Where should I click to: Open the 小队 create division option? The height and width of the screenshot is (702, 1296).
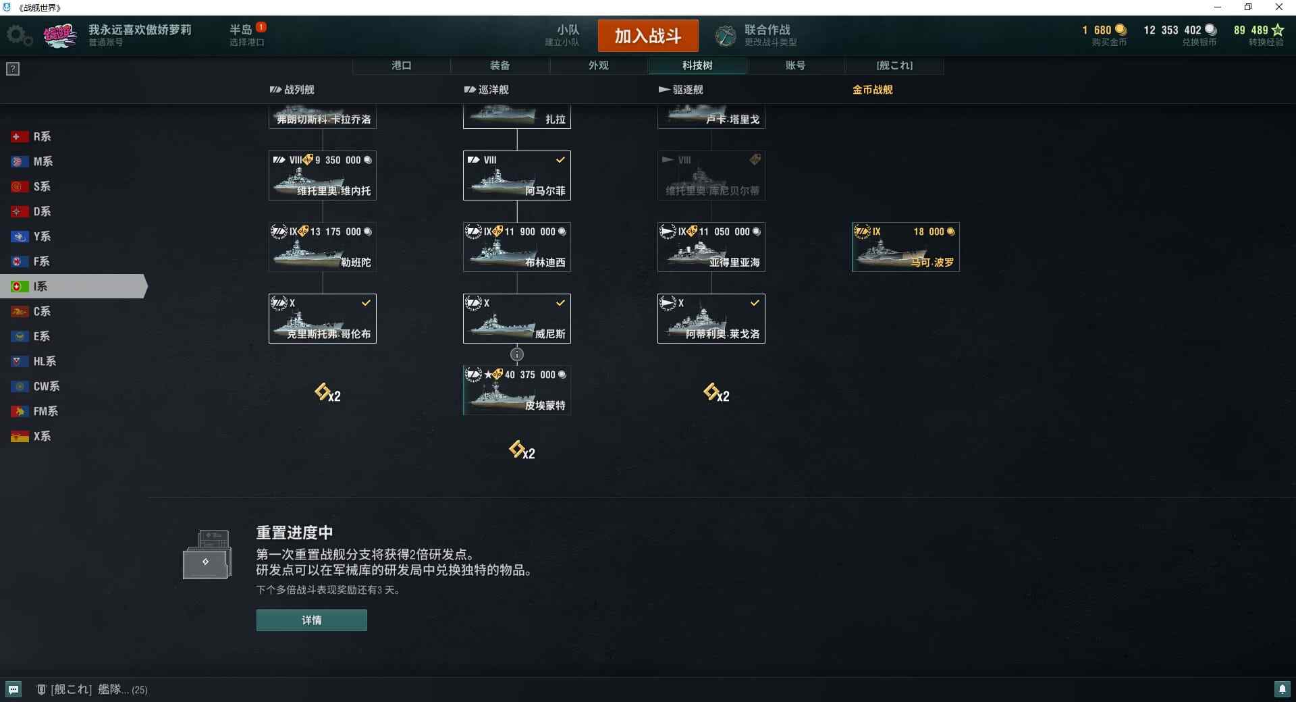coord(564,35)
